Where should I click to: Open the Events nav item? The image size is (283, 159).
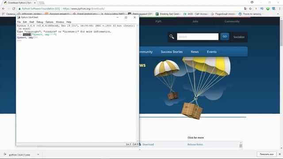tap(212, 52)
